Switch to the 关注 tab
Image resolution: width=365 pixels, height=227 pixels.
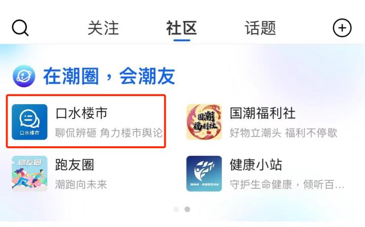point(103,28)
